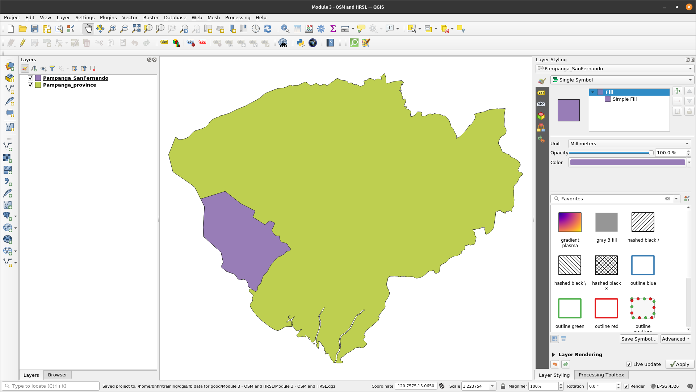Uncheck the Pampanga_province layer visibility

pyautogui.click(x=30, y=85)
